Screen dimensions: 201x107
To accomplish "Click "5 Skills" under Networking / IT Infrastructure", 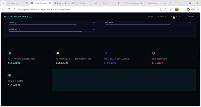I will 62,63.
